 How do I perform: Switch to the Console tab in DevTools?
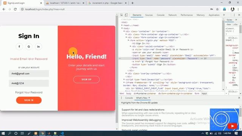[160, 15]
